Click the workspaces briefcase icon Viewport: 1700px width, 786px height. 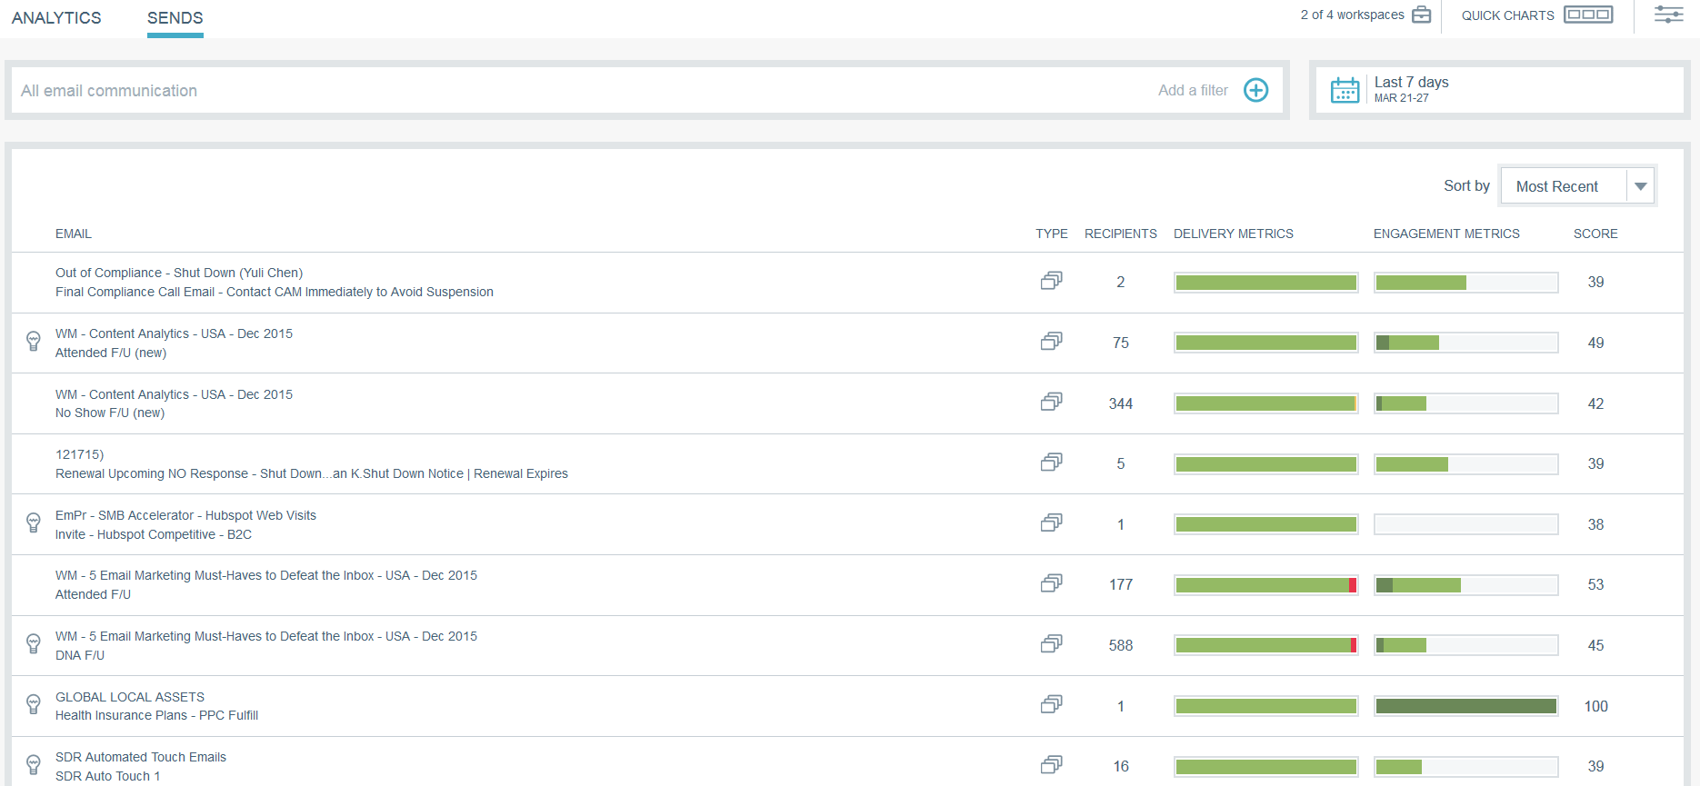tap(1422, 15)
